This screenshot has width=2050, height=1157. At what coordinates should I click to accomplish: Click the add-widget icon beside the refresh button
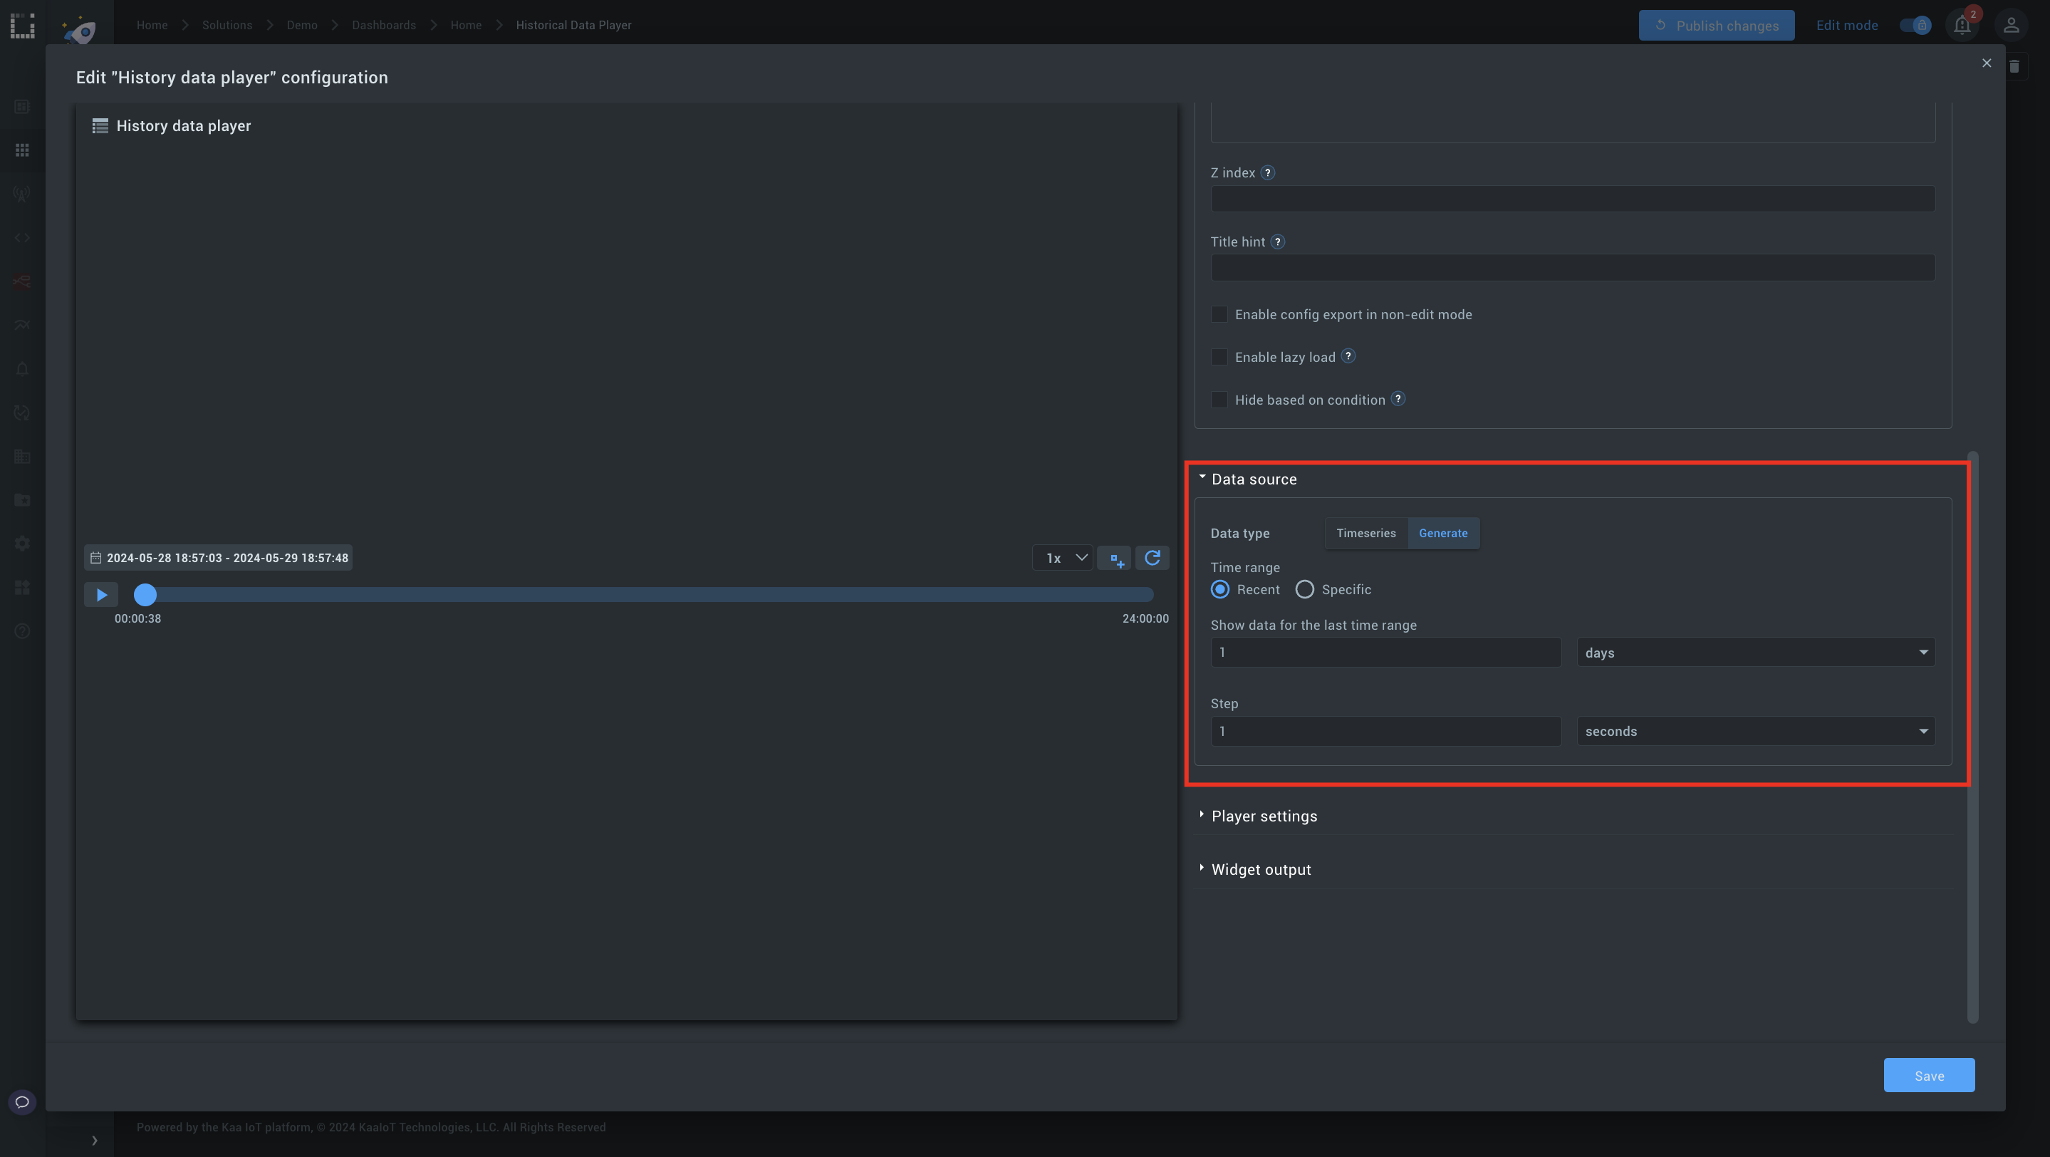click(1115, 559)
